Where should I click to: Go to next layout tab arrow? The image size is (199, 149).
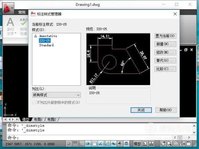[13, 119]
